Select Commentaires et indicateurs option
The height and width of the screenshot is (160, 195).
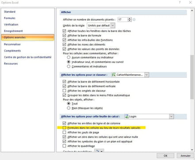69,66
